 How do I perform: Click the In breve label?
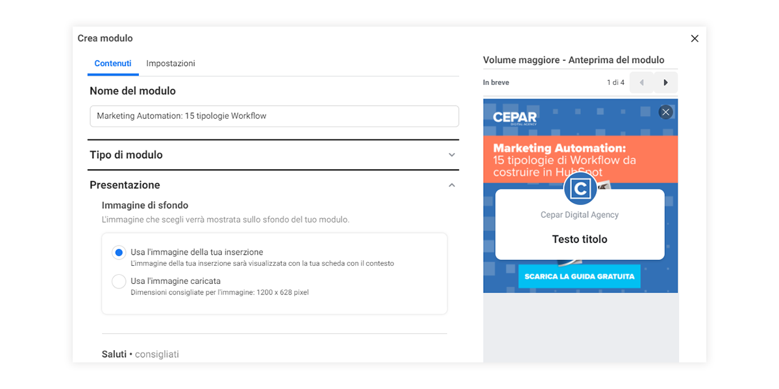pos(496,82)
